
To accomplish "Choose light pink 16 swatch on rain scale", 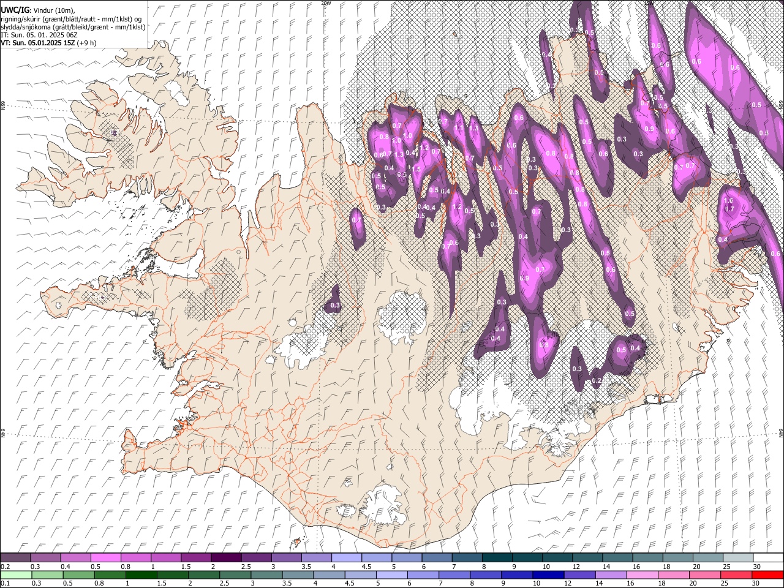I will tap(643, 575).
